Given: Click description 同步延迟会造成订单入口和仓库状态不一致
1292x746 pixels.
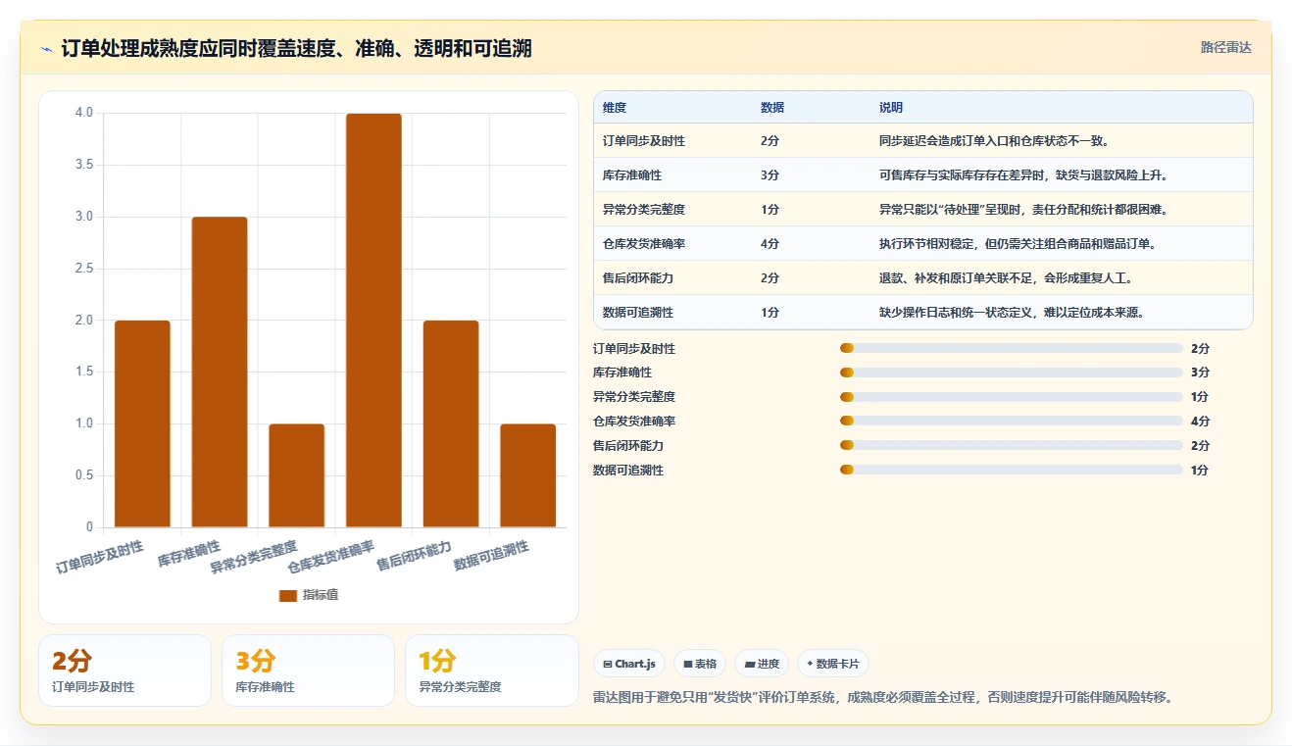Looking at the screenshot, I should [994, 141].
